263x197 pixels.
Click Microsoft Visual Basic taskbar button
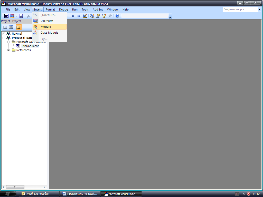click(121, 194)
